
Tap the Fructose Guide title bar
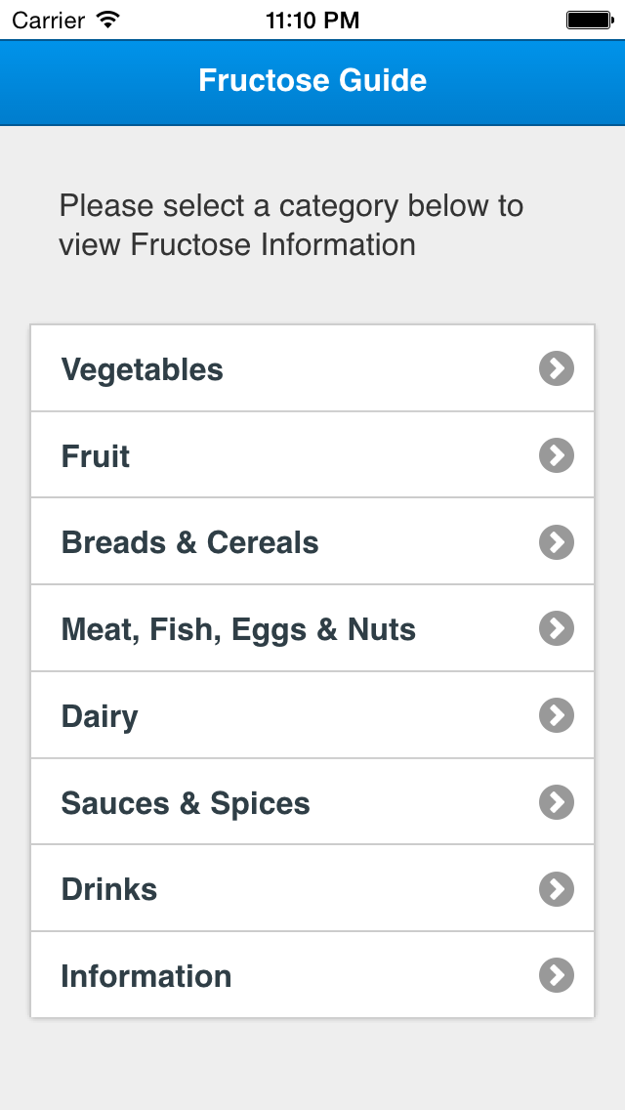tap(312, 82)
